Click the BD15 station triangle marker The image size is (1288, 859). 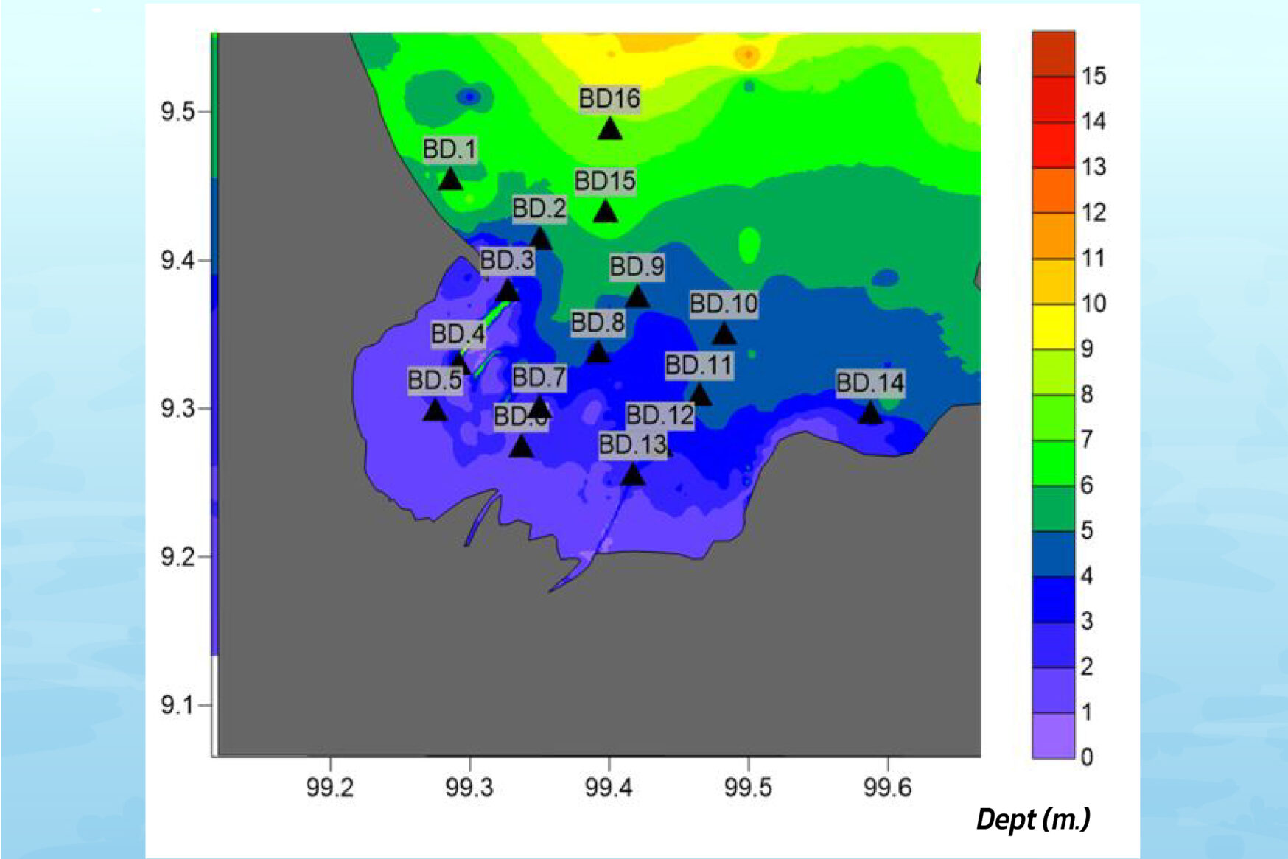click(x=605, y=212)
